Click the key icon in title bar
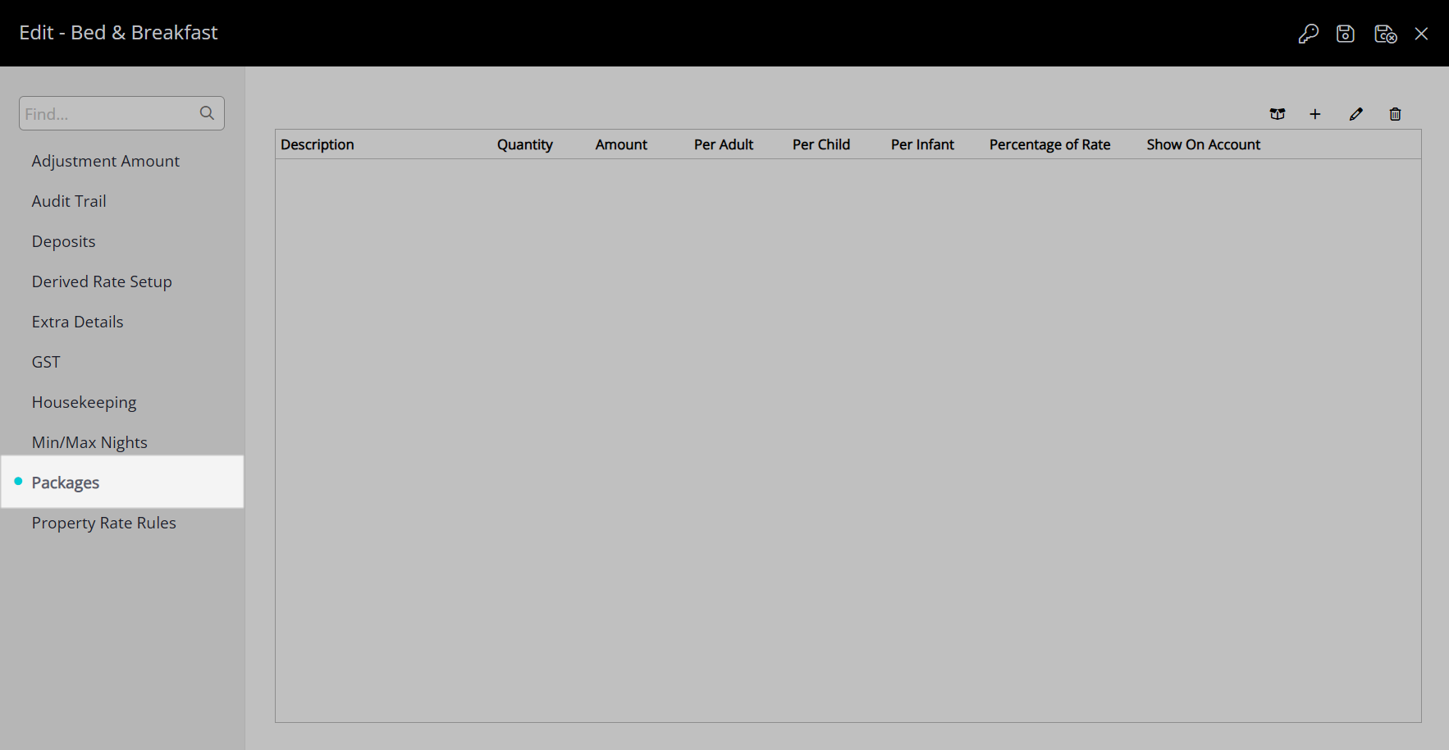Viewport: 1449px width, 750px height. (1308, 34)
